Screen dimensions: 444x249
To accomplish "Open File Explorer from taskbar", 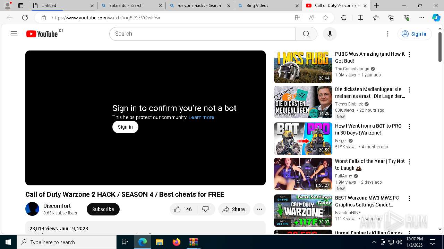I will [x=159, y=242].
